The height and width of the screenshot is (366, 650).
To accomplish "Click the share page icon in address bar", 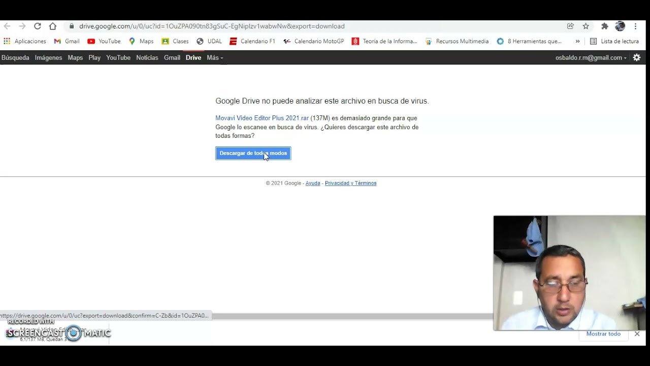I will (x=570, y=26).
